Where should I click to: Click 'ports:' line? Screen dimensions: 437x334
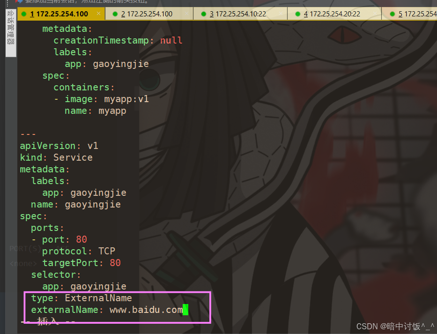coord(47,228)
